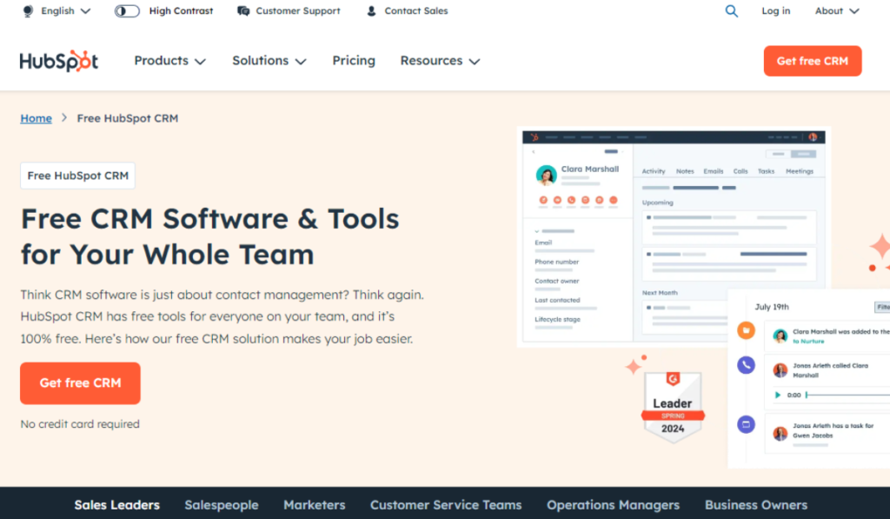The image size is (890, 519).
Task: Click the 'Free HubSpot CRM' breadcrumb text
Action: (x=128, y=118)
